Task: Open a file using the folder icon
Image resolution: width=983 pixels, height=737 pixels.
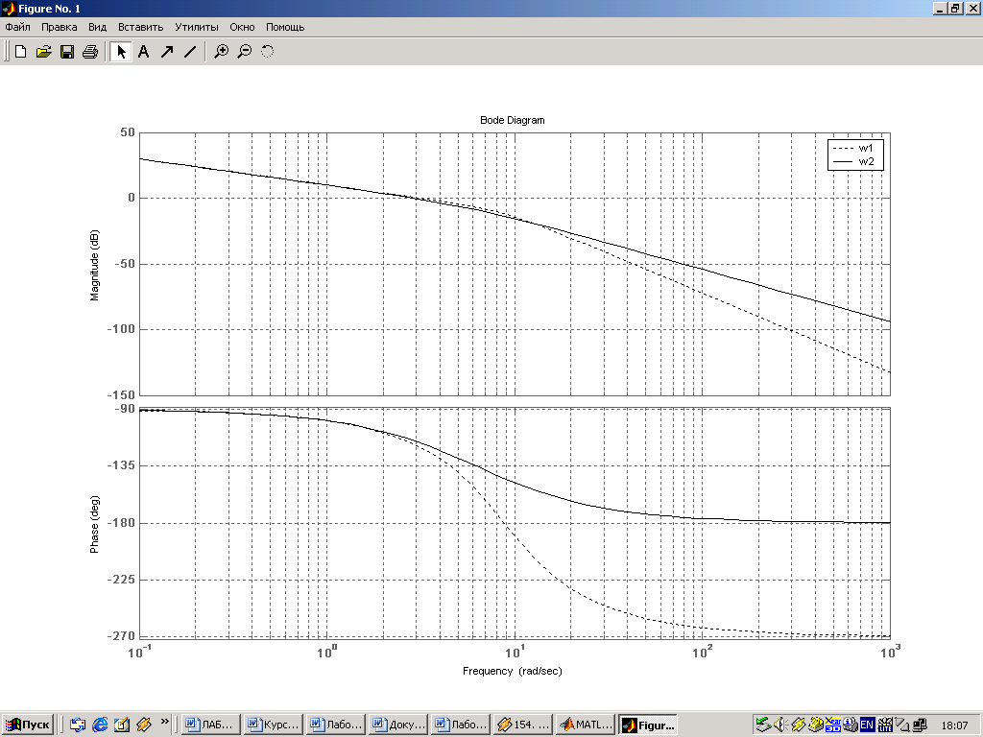Action: (43, 52)
